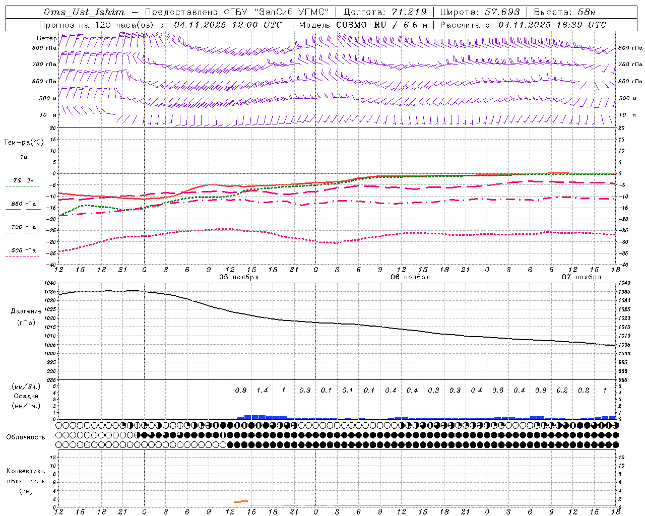Click the Тем-ра(°C) axis title
This screenshot has height=516, width=645.
[x=24, y=143]
